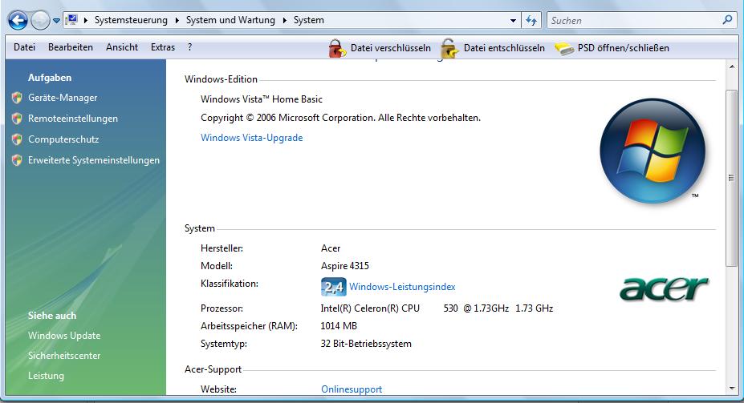Image resolution: width=744 pixels, height=403 pixels.
Task: Expand arrow after System und Wartung
Action: (285, 20)
